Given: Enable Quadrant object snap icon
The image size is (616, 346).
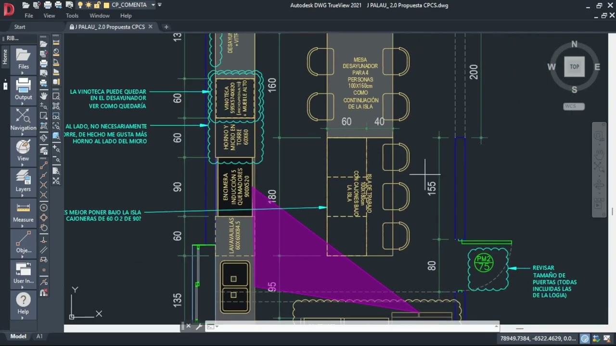Looking at the screenshot, I should point(44,217).
